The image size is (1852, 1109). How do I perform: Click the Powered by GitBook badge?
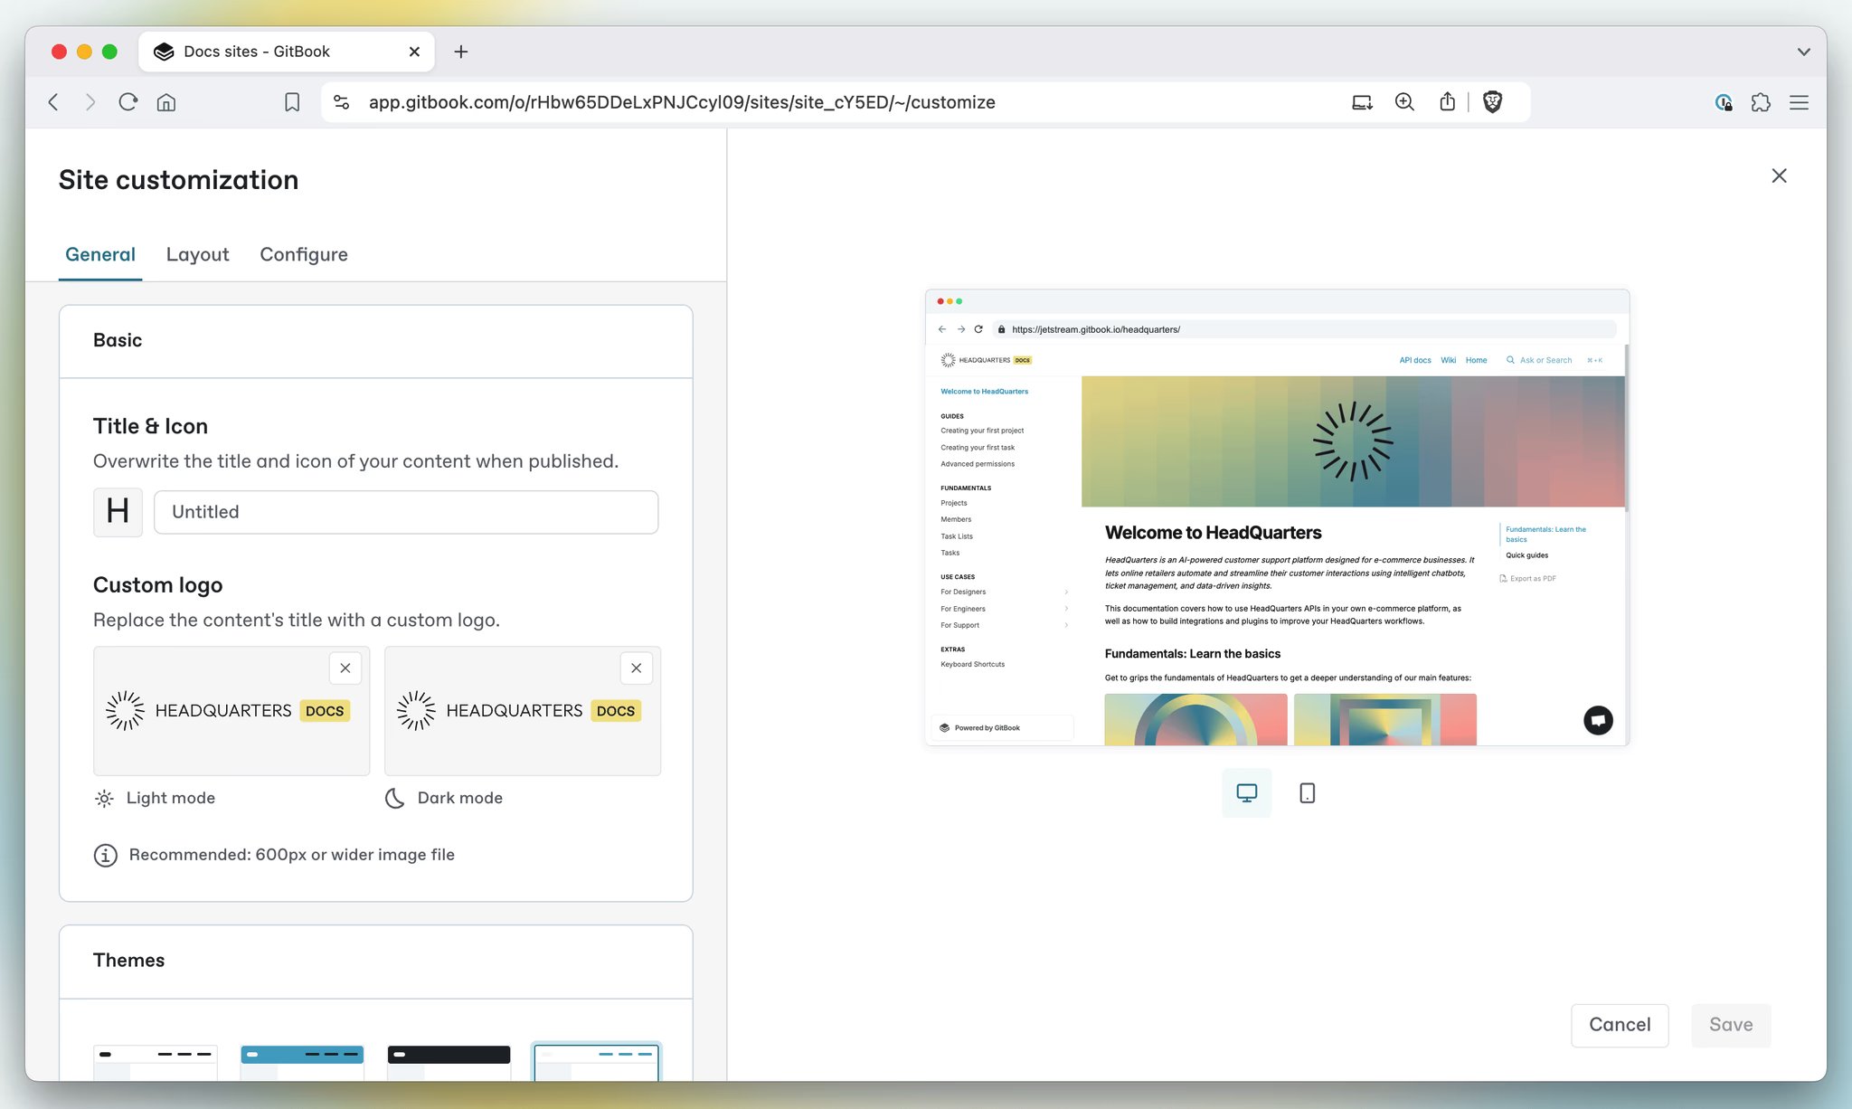point(1001,727)
